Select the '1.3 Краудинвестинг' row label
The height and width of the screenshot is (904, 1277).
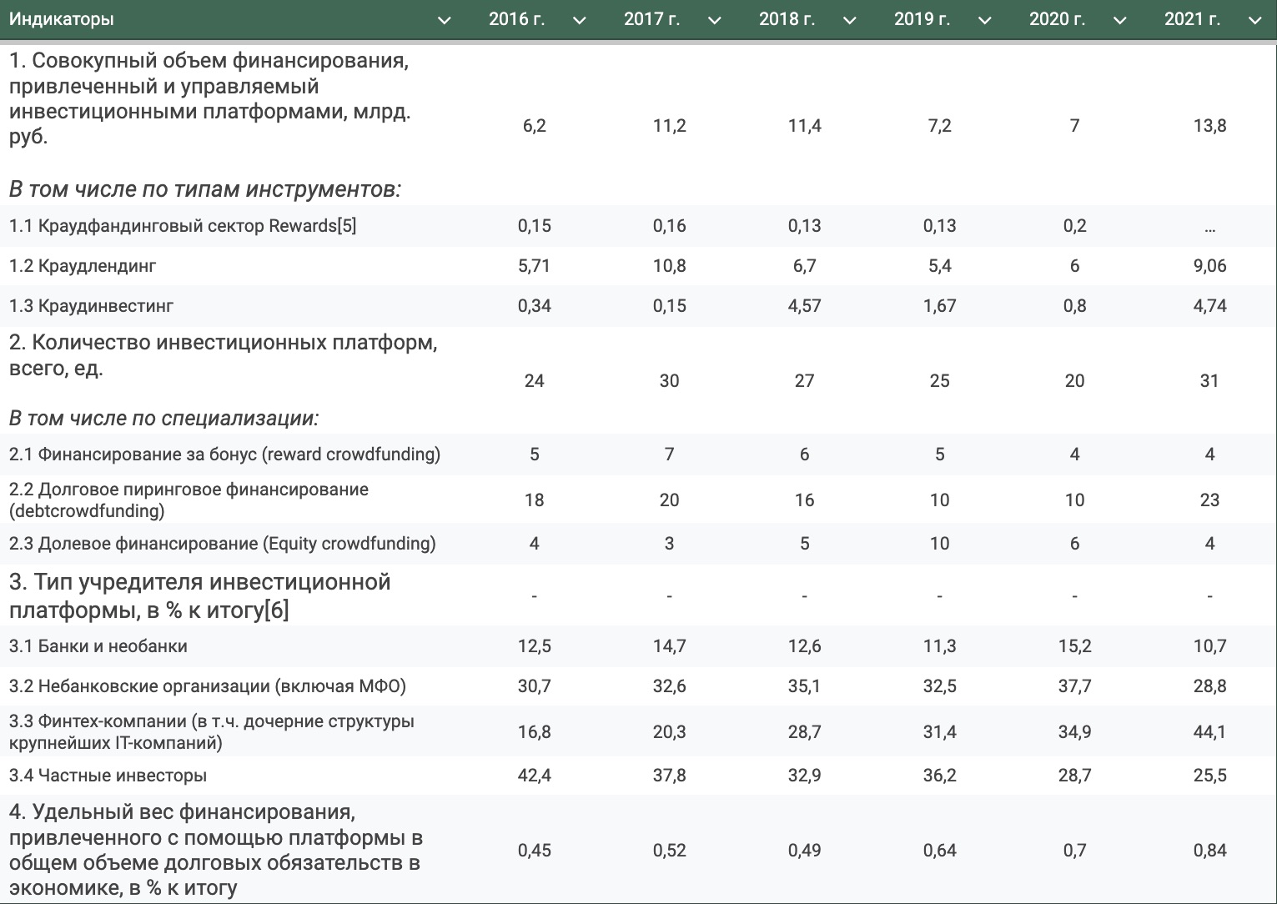(x=91, y=306)
